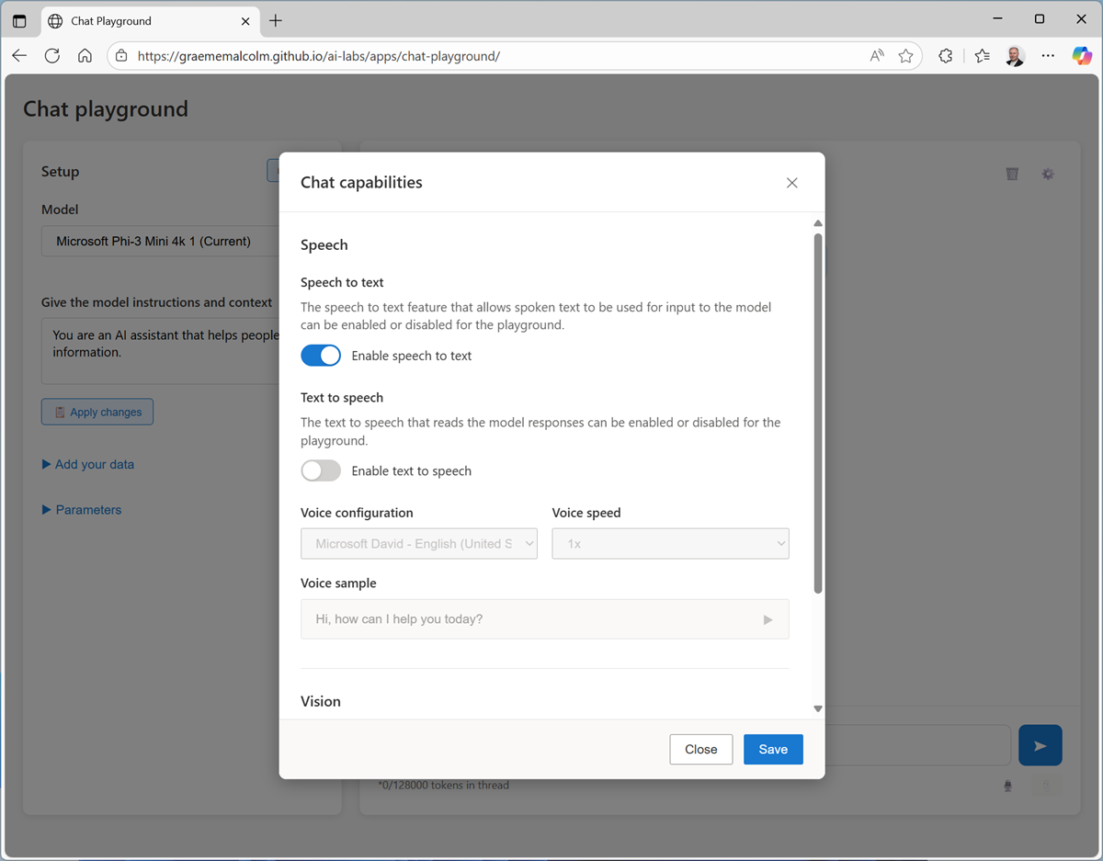
Task: Add page to favorites star icon
Action: click(905, 56)
